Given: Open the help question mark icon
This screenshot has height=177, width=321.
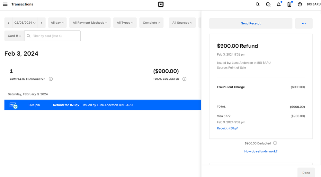Looking at the screenshot, I should coord(300,4).
